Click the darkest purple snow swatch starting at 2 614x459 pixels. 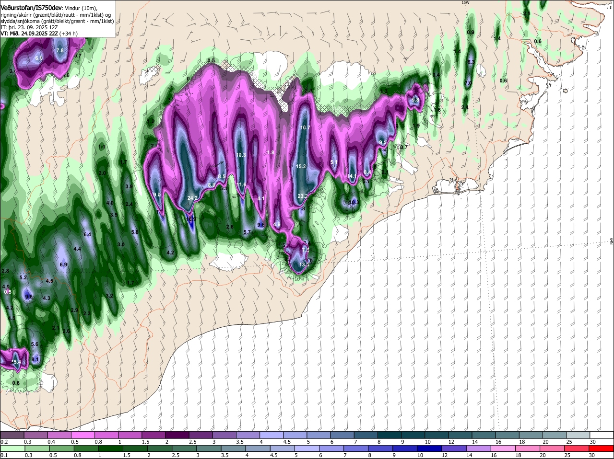click(177, 435)
